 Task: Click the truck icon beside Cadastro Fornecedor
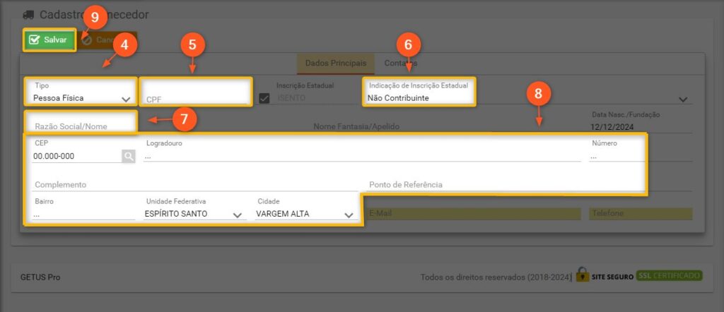coord(28,14)
